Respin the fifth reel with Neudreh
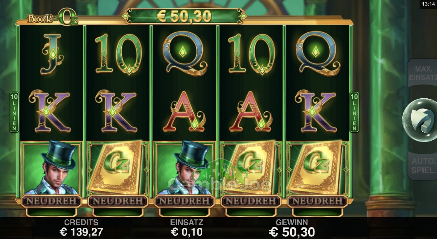 pyautogui.click(x=318, y=201)
